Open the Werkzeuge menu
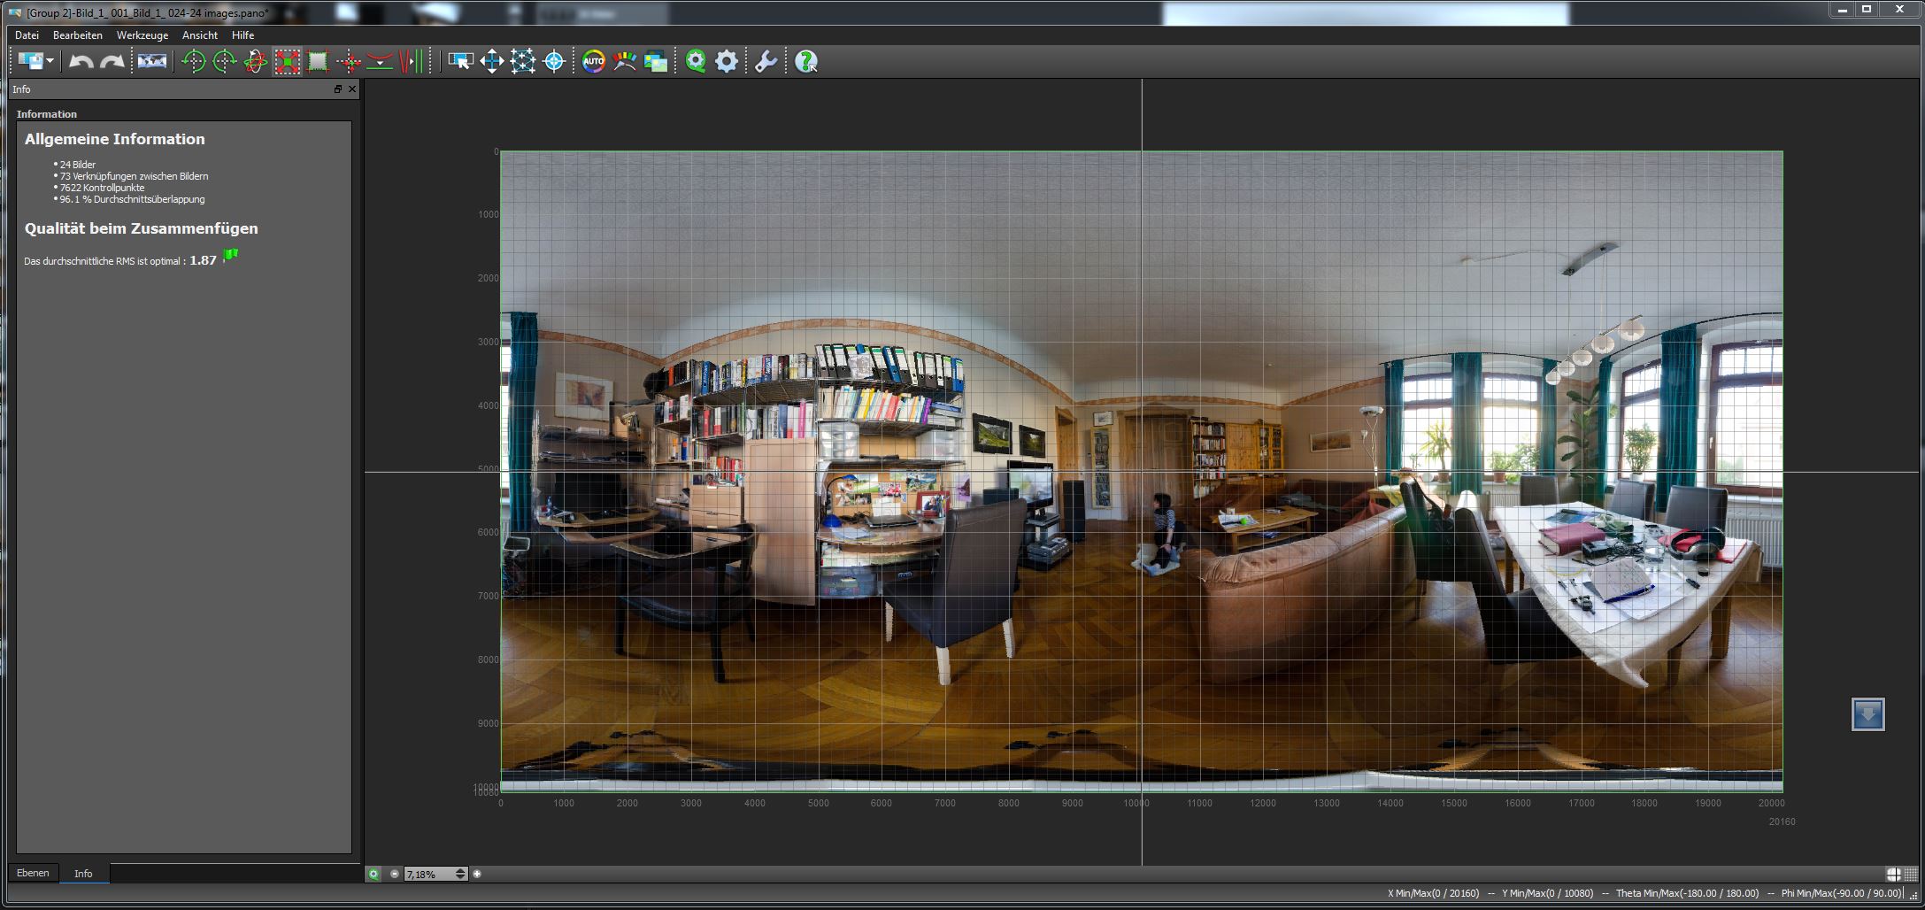 (142, 35)
